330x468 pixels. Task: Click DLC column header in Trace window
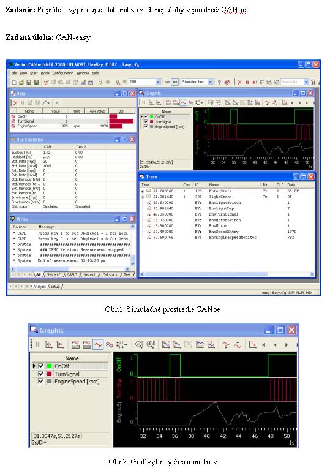(x=280, y=185)
